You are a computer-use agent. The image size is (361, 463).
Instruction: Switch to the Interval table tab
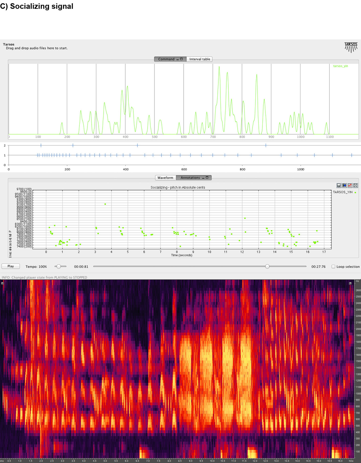200,59
